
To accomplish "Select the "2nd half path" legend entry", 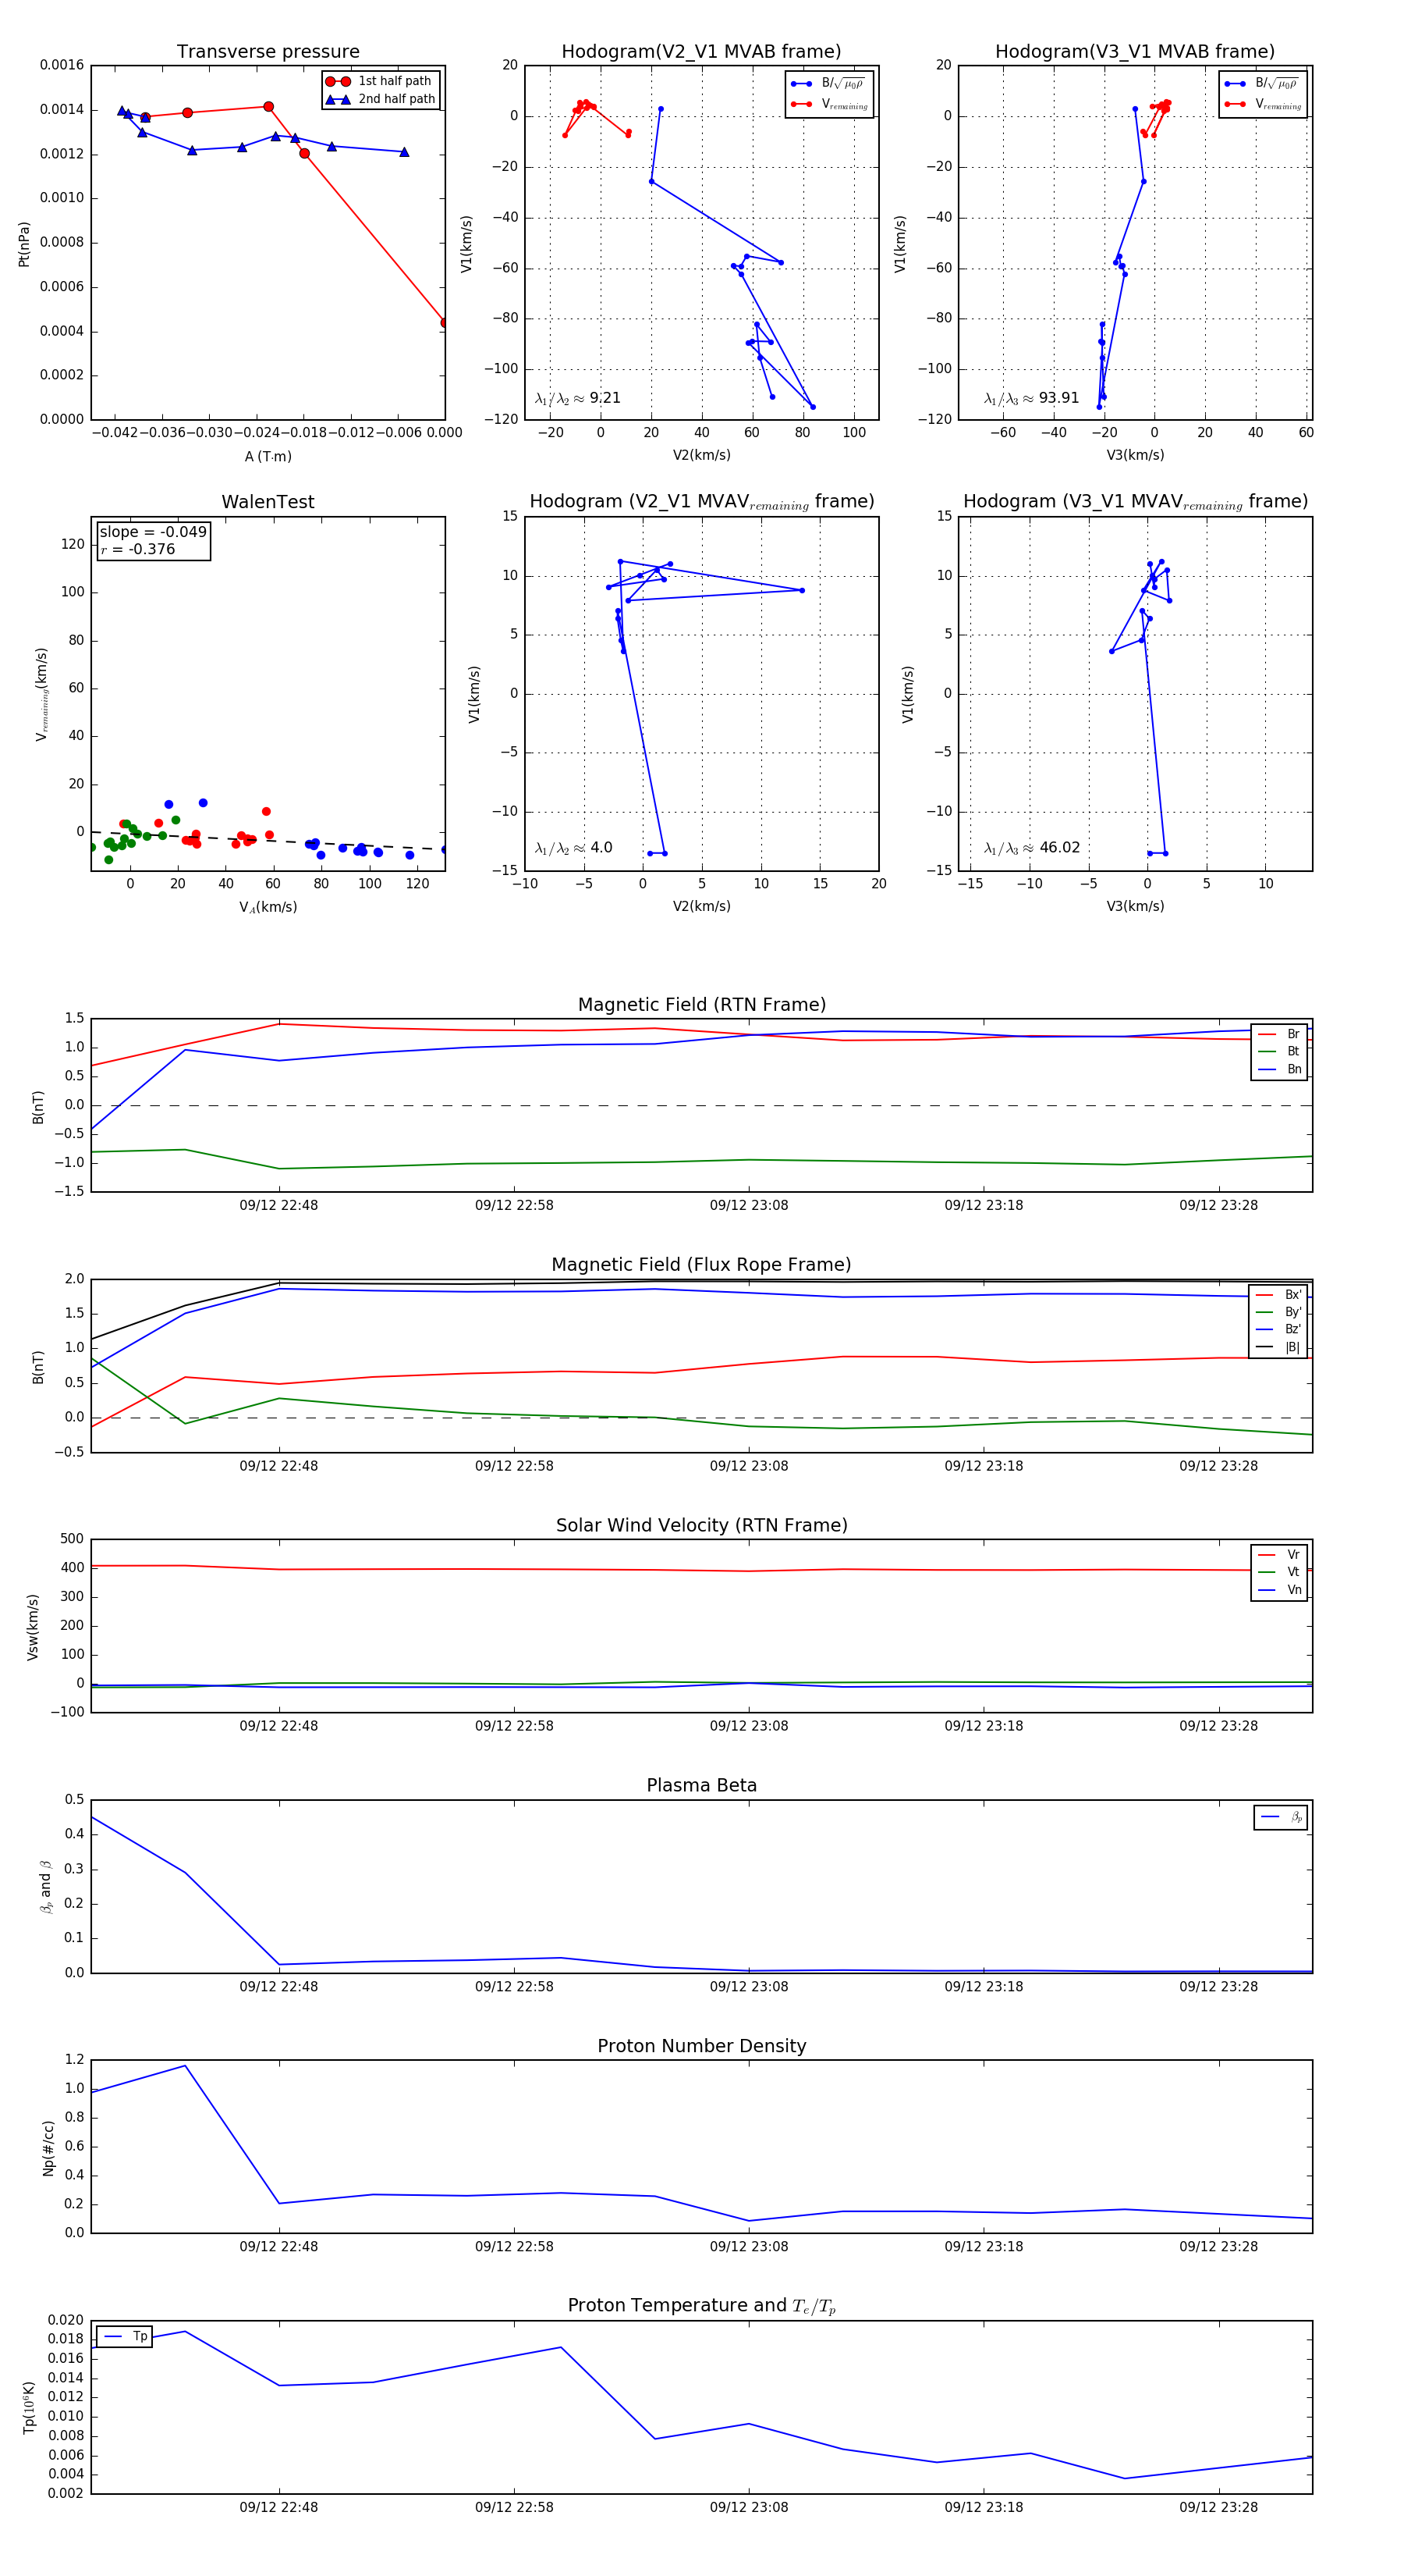I will pyautogui.click(x=381, y=99).
